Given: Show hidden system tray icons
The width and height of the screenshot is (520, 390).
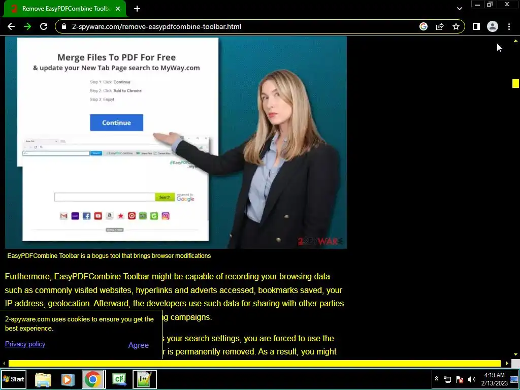Looking at the screenshot, I should 436,379.
